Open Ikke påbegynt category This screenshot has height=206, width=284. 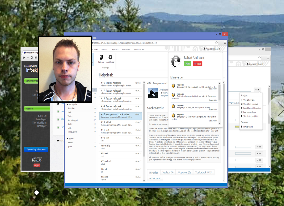click(x=72, y=120)
